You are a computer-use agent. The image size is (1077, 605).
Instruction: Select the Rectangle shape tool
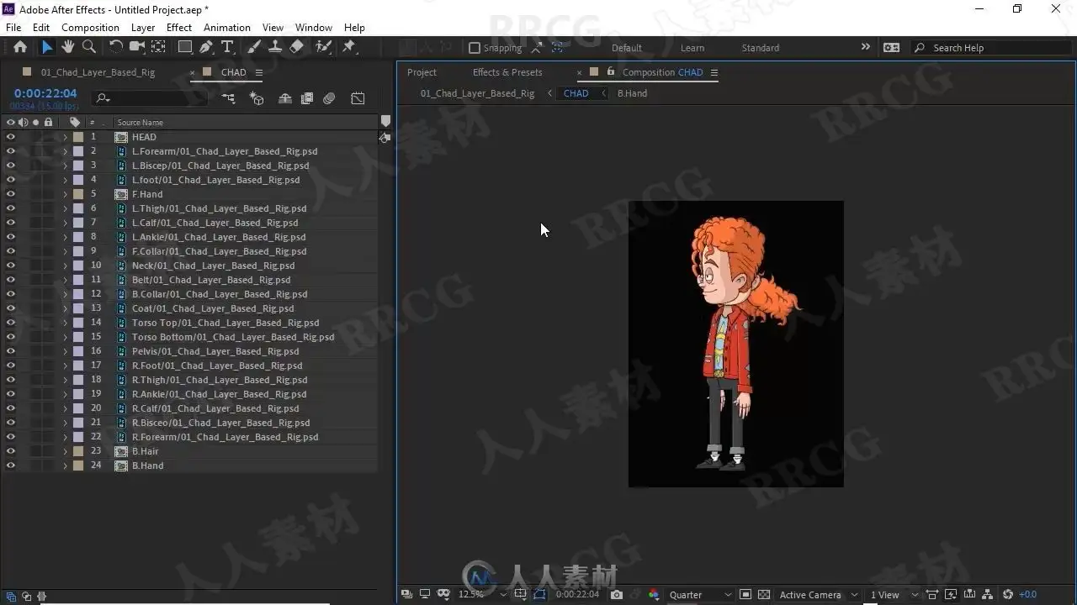click(x=185, y=47)
